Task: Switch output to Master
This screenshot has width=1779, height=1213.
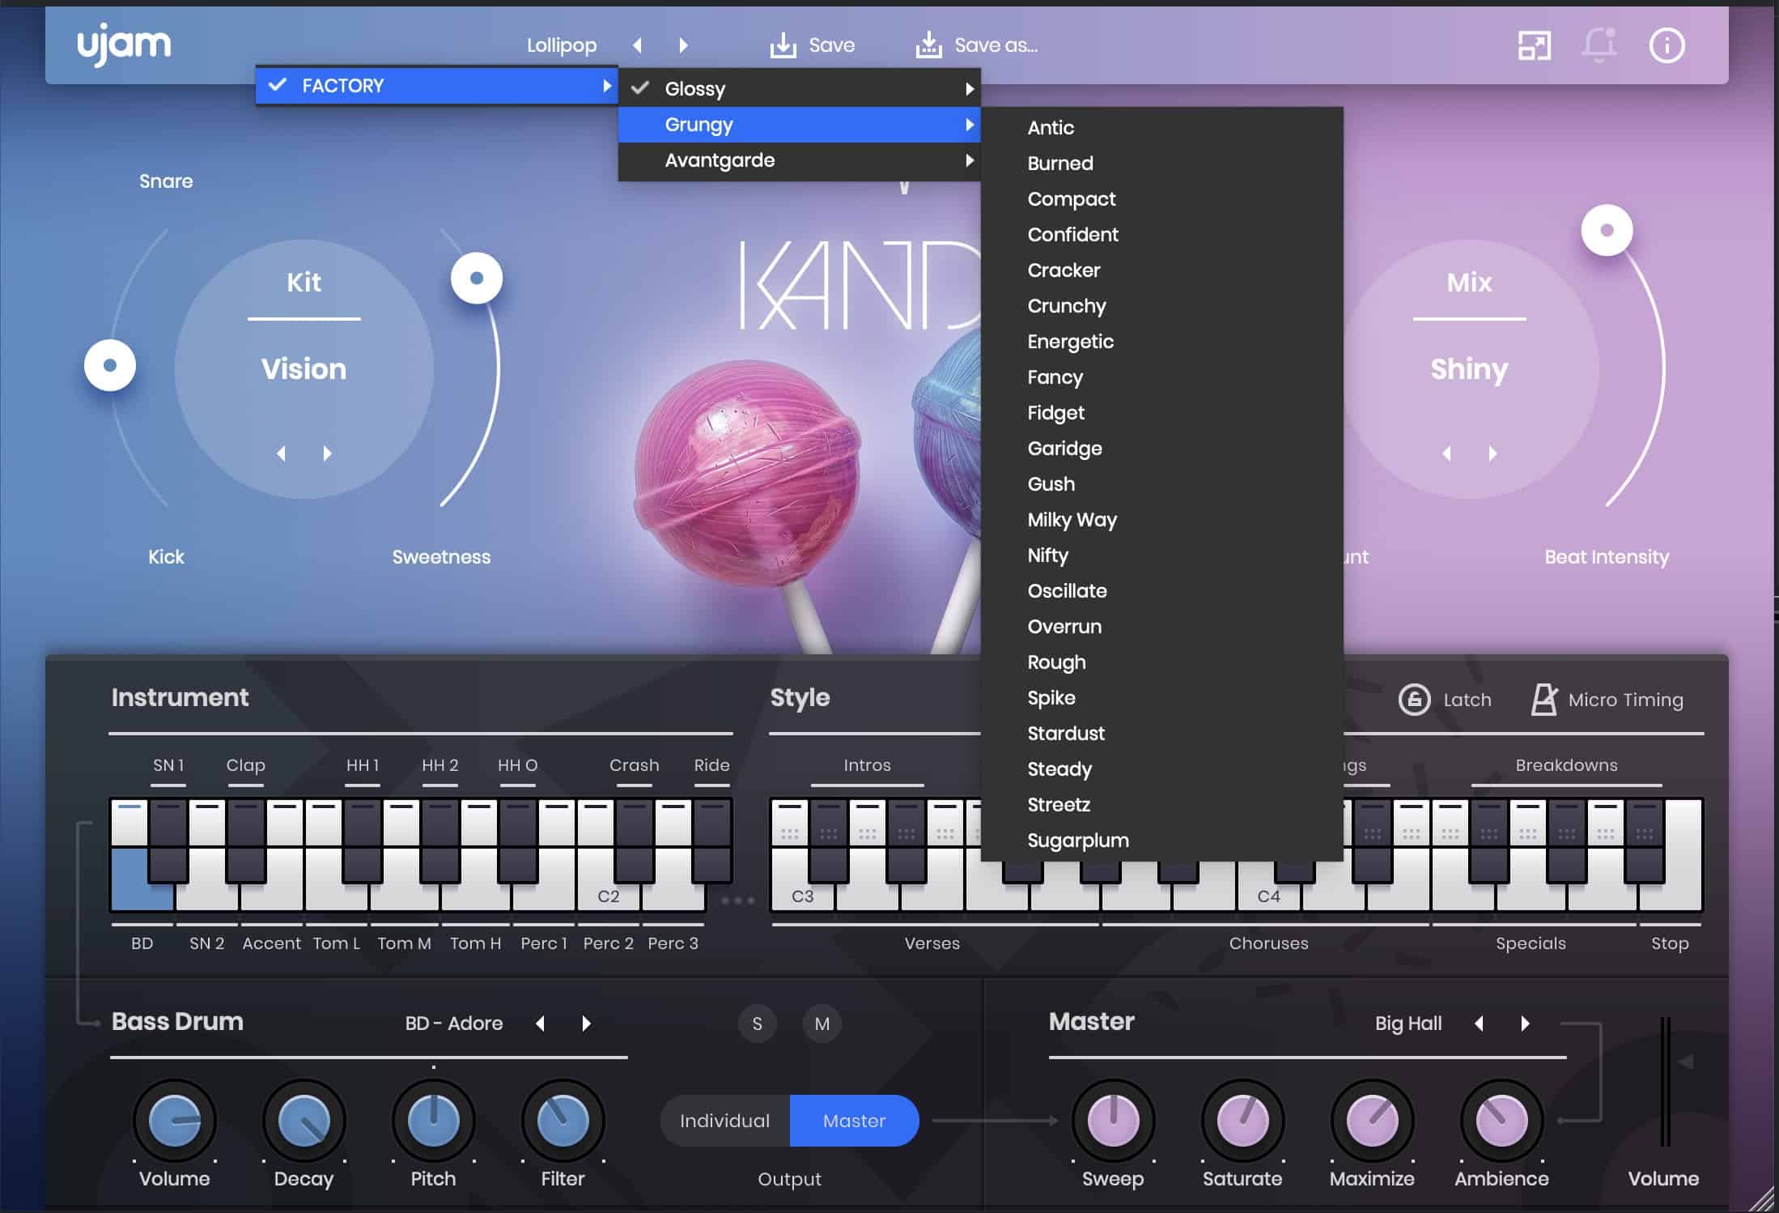Action: (855, 1121)
